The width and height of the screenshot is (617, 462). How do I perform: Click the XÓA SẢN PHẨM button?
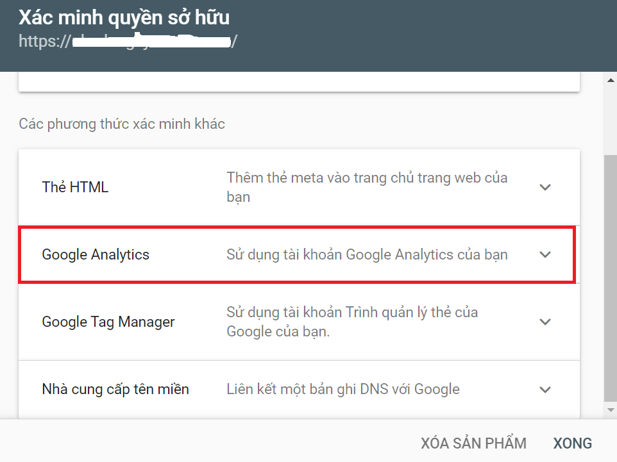(x=473, y=443)
